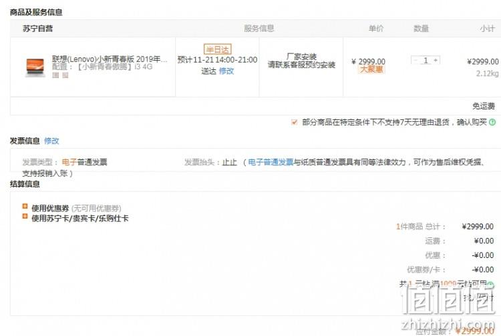Viewport: 501px width, 336px height.
Task: Click the 1件商品 总计 amount ¥2999.00
Action: pyautogui.click(x=478, y=227)
